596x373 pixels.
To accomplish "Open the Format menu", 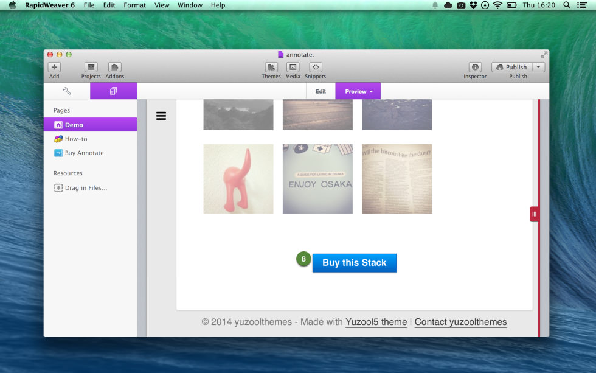I will (x=134, y=5).
